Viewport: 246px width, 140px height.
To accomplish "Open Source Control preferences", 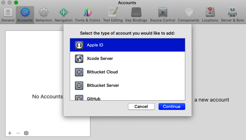I will pyautogui.click(x=162, y=15).
